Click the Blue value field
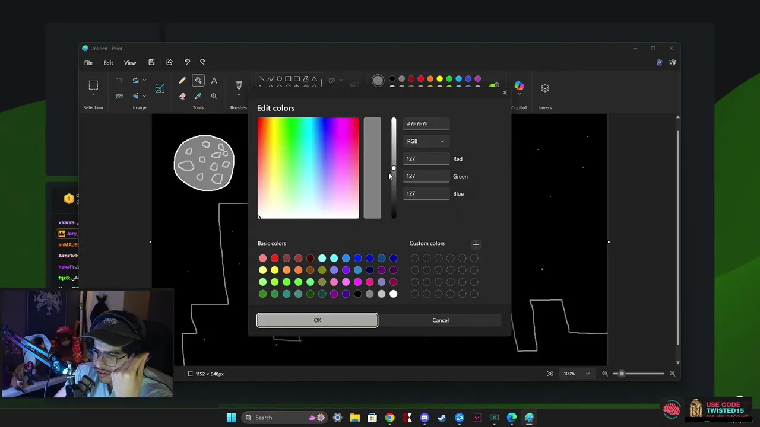 pyautogui.click(x=426, y=193)
